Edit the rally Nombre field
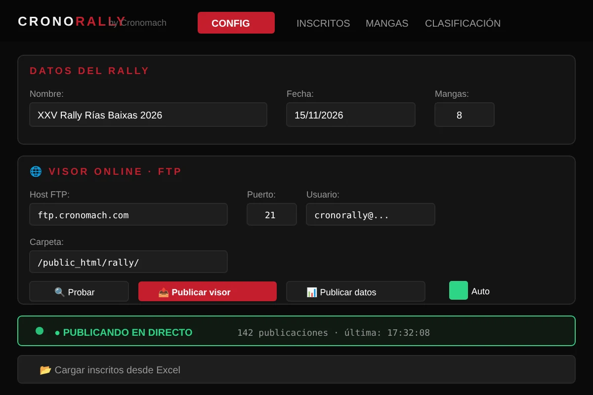The width and height of the screenshot is (593, 395). 148,115
